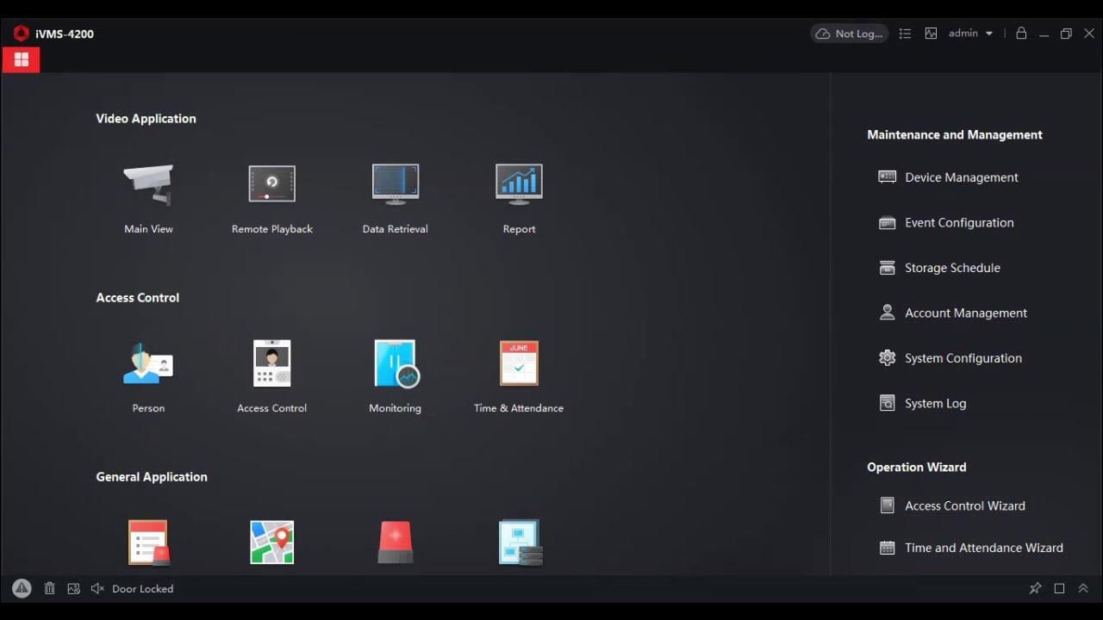Open the topology/server icon under General Application

tap(520, 542)
